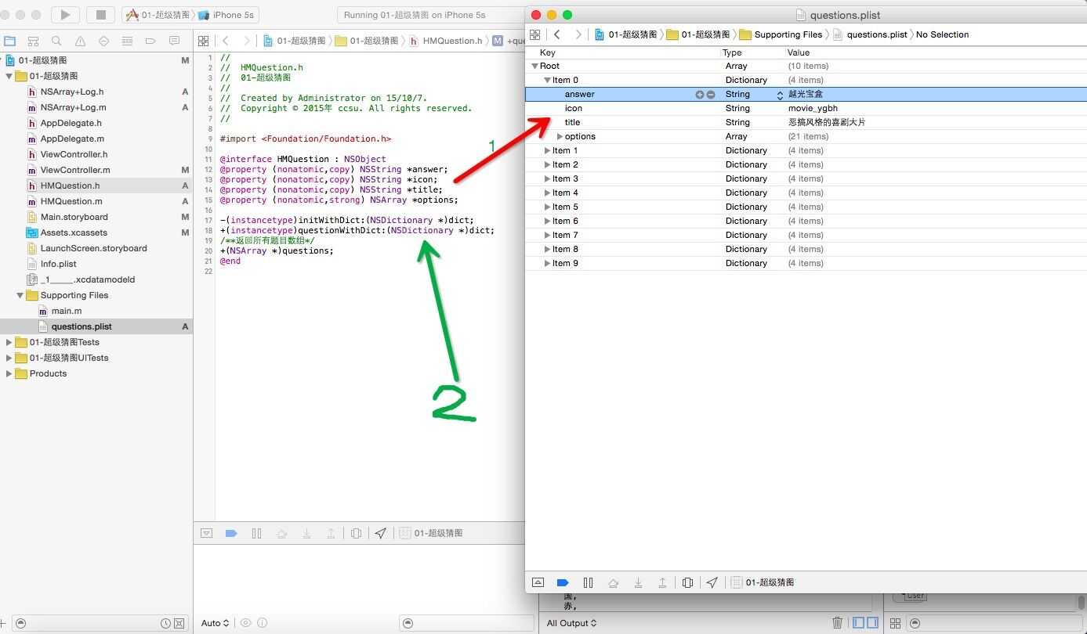Expand the options array row

coord(560,137)
